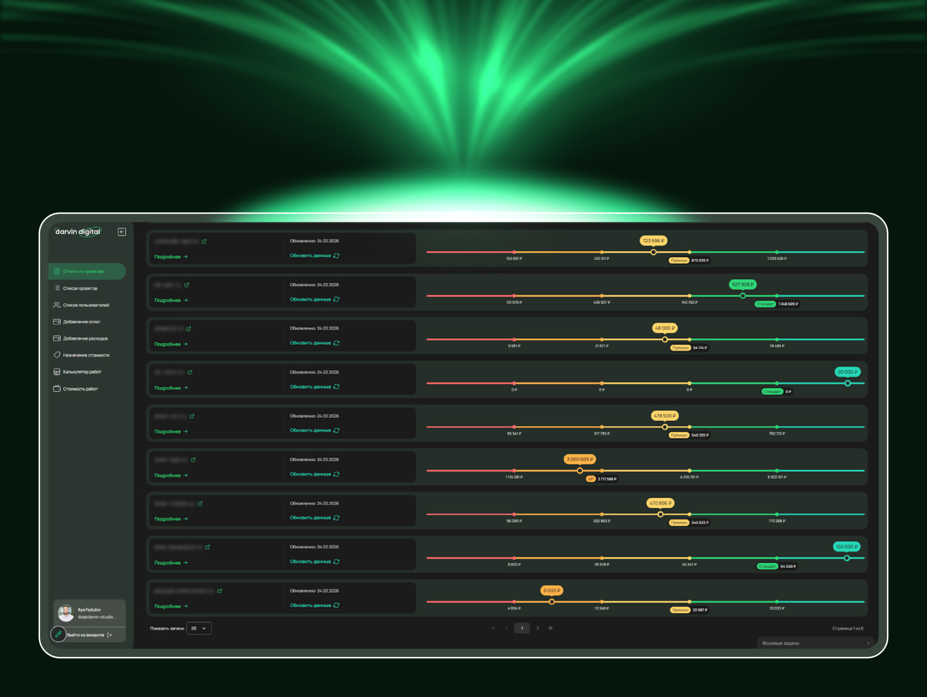The image size is (927, 697).
Task: Go to the next page with the right arrow
Action: click(538, 628)
